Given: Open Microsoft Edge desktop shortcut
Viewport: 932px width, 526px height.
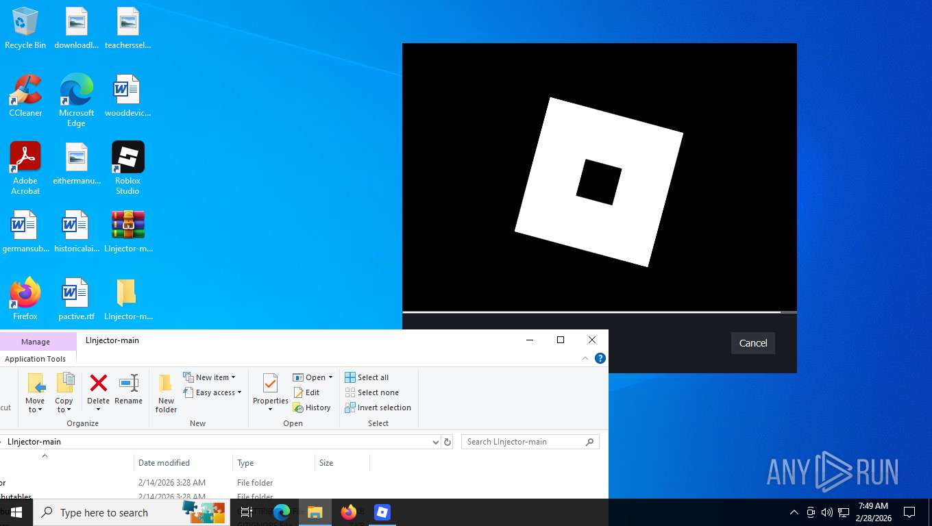Looking at the screenshot, I should click(x=76, y=101).
